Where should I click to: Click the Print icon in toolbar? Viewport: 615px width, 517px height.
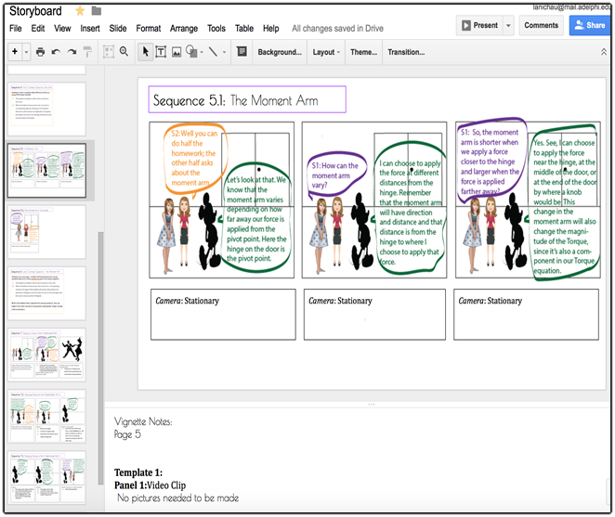(40, 52)
